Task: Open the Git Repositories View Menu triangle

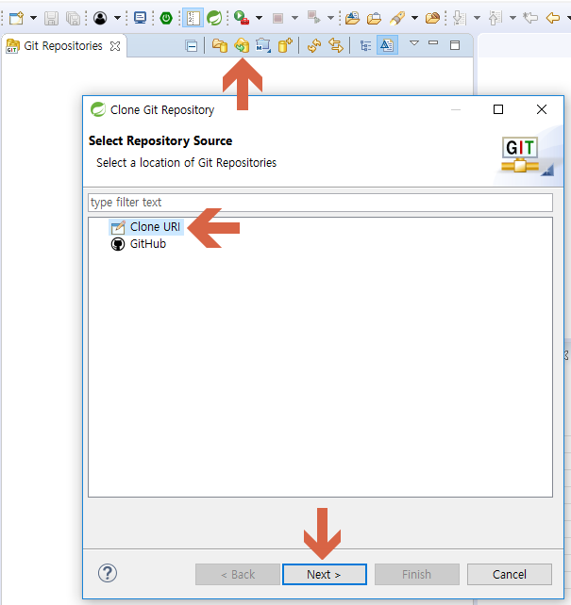Action: tap(414, 42)
